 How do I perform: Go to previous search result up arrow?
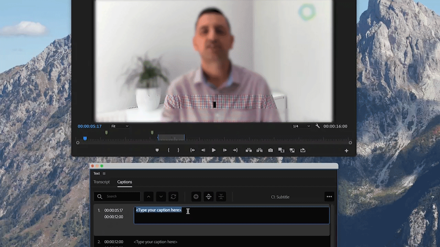[x=148, y=197]
